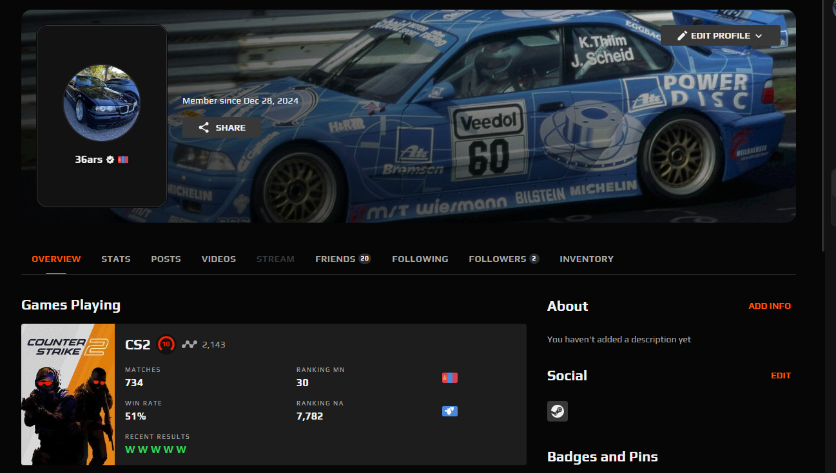Image resolution: width=836 pixels, height=473 pixels.
Task: Click the 51% win rate value
Action: coord(135,416)
